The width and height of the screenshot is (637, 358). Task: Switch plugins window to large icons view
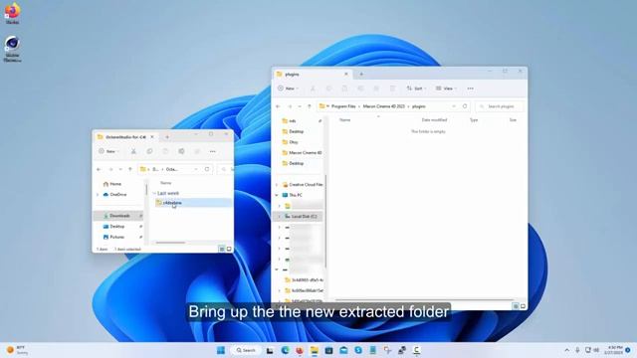tap(523, 306)
